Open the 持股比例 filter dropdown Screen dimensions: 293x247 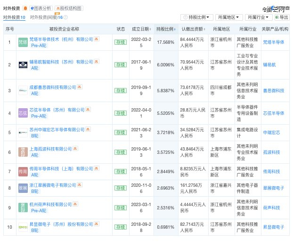[x=196, y=17]
